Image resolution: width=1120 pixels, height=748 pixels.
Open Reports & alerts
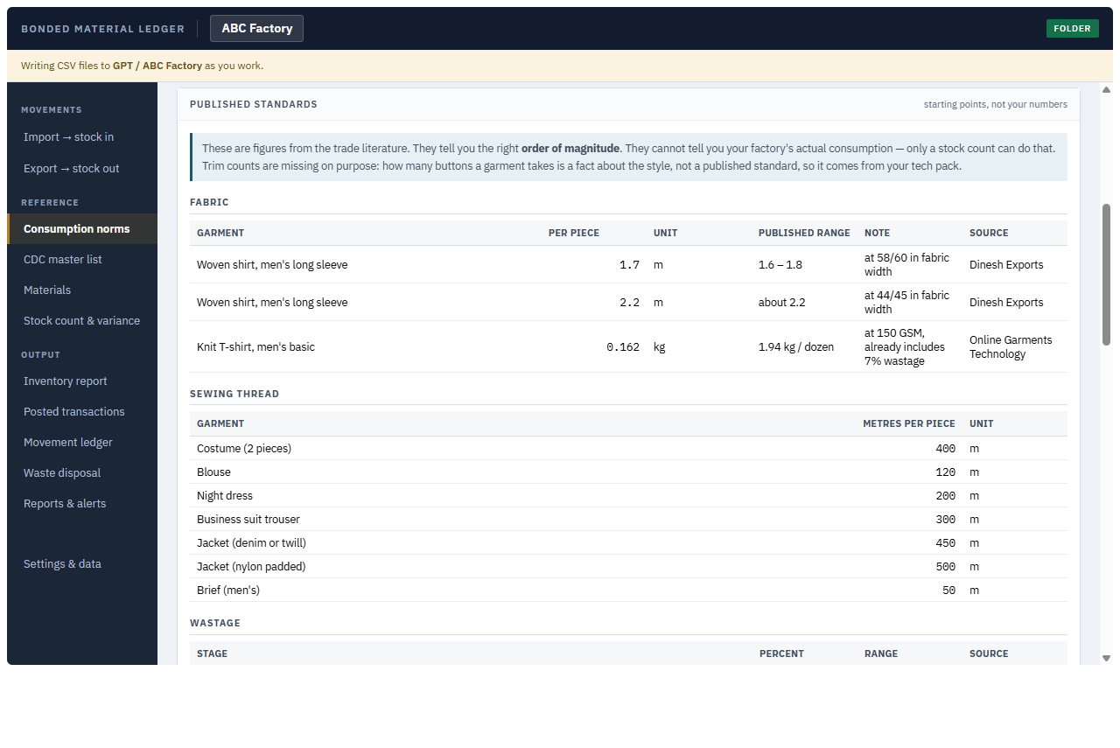click(82, 504)
